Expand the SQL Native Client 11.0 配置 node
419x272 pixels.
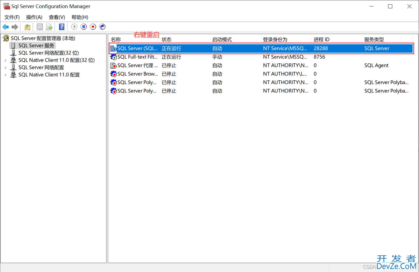pos(5,75)
